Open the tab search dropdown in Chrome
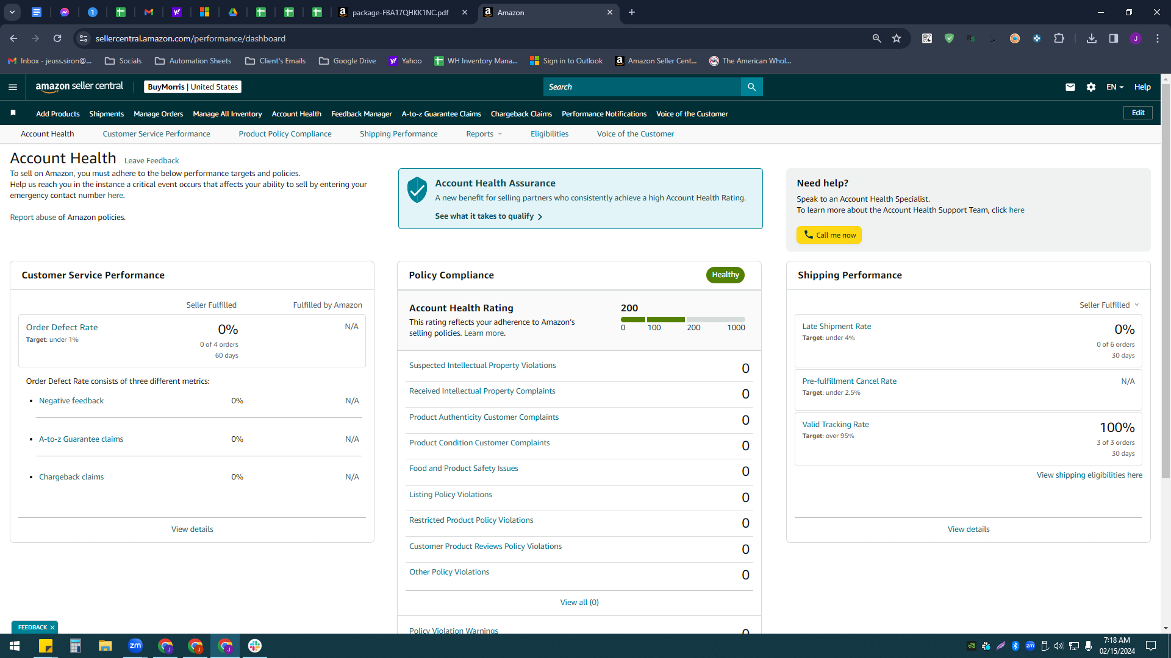Screen dimensions: 1171x658 point(12,12)
